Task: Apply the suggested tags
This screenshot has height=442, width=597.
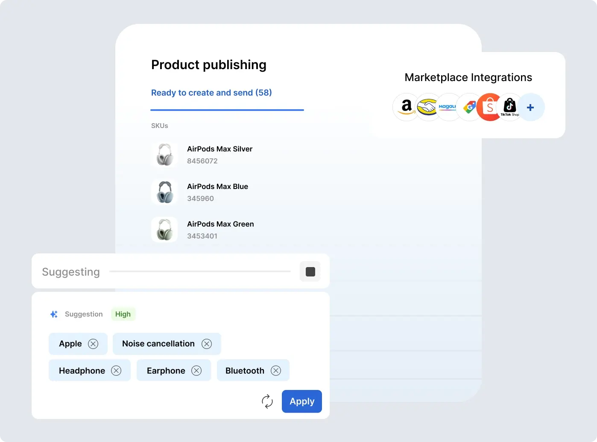Action: pyautogui.click(x=302, y=401)
